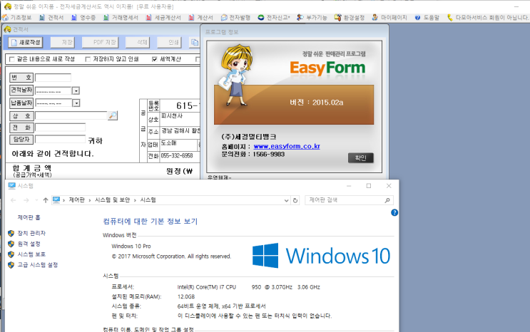Uncheck the 세액계산 checkbox
Screen dimensions: 530x332
pos(155,59)
